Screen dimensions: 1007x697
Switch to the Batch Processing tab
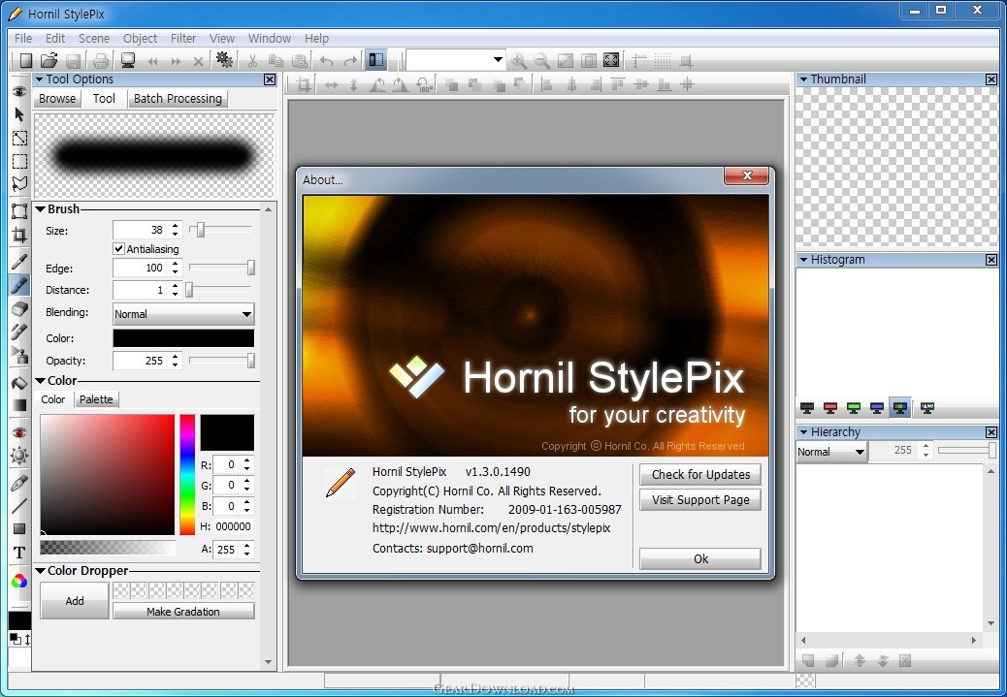point(178,98)
